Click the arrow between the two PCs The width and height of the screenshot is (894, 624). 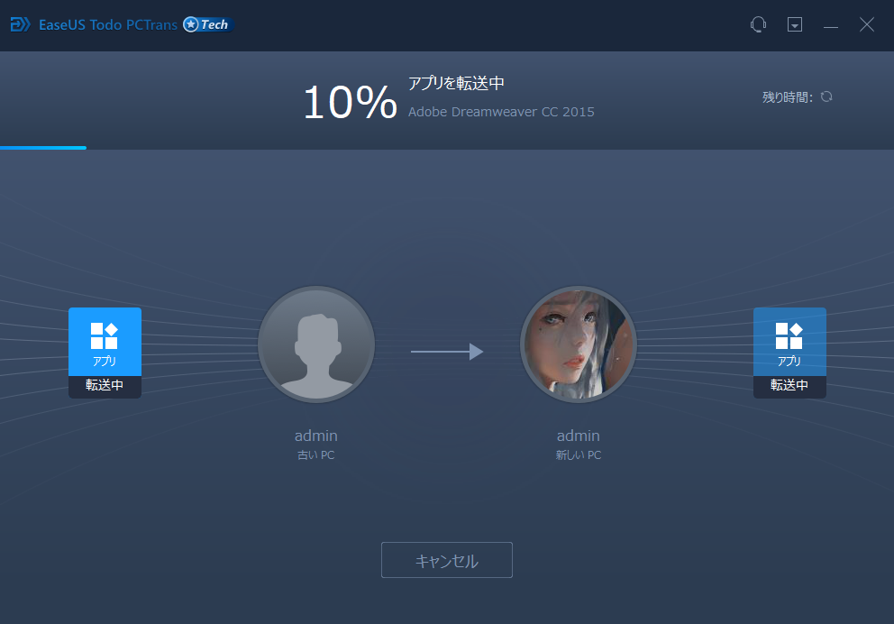point(447,353)
